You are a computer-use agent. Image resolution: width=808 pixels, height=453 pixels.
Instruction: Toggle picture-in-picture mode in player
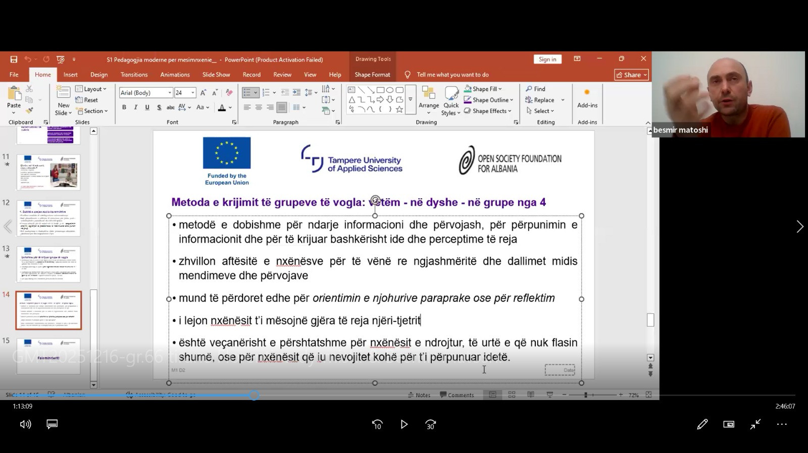729,424
